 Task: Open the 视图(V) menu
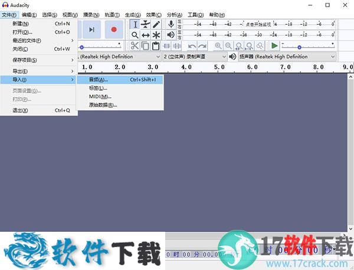pos(70,15)
